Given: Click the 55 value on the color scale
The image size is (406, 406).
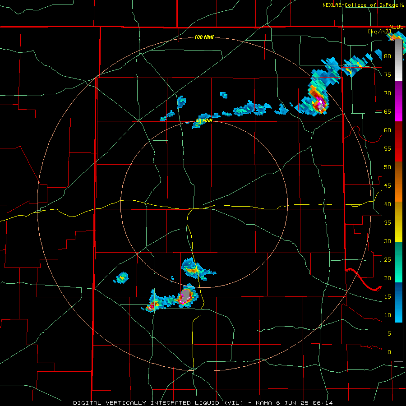Looking at the screenshot, I should pyautogui.click(x=388, y=148).
